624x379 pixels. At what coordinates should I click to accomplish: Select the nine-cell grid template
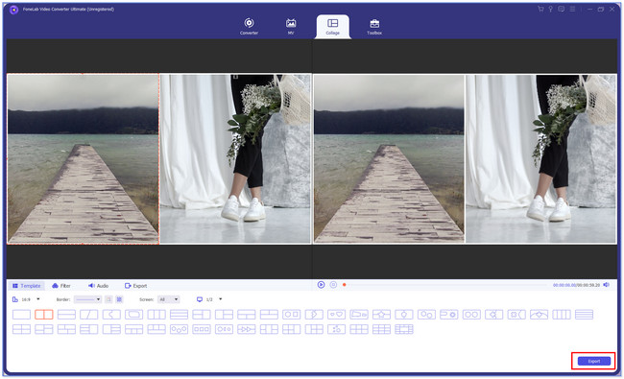click(381, 329)
